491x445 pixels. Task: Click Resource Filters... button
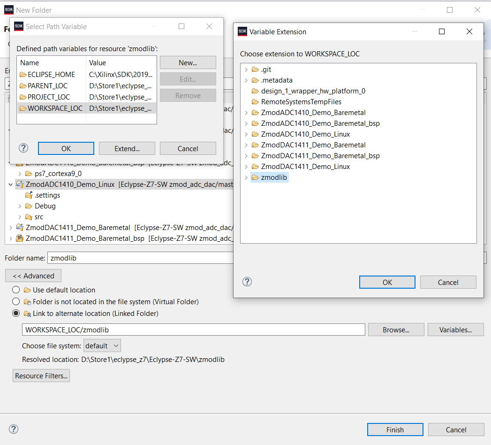click(x=41, y=376)
